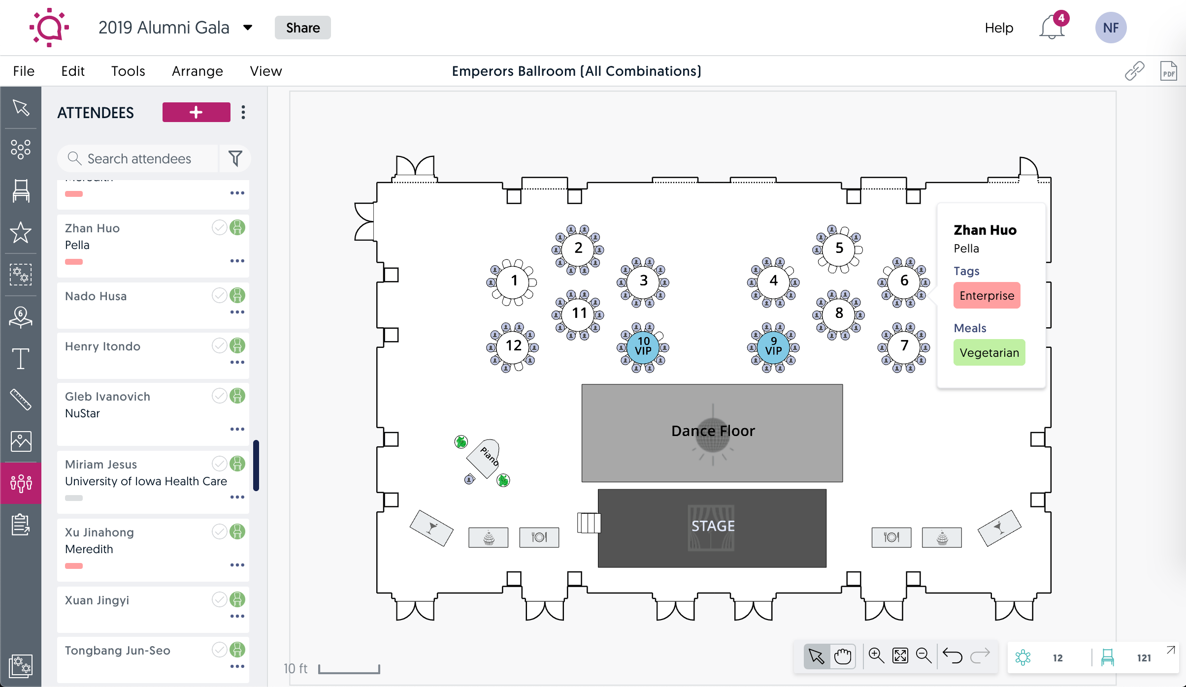
Task: Open the clipboard notes tool in sidebar
Action: click(x=21, y=525)
